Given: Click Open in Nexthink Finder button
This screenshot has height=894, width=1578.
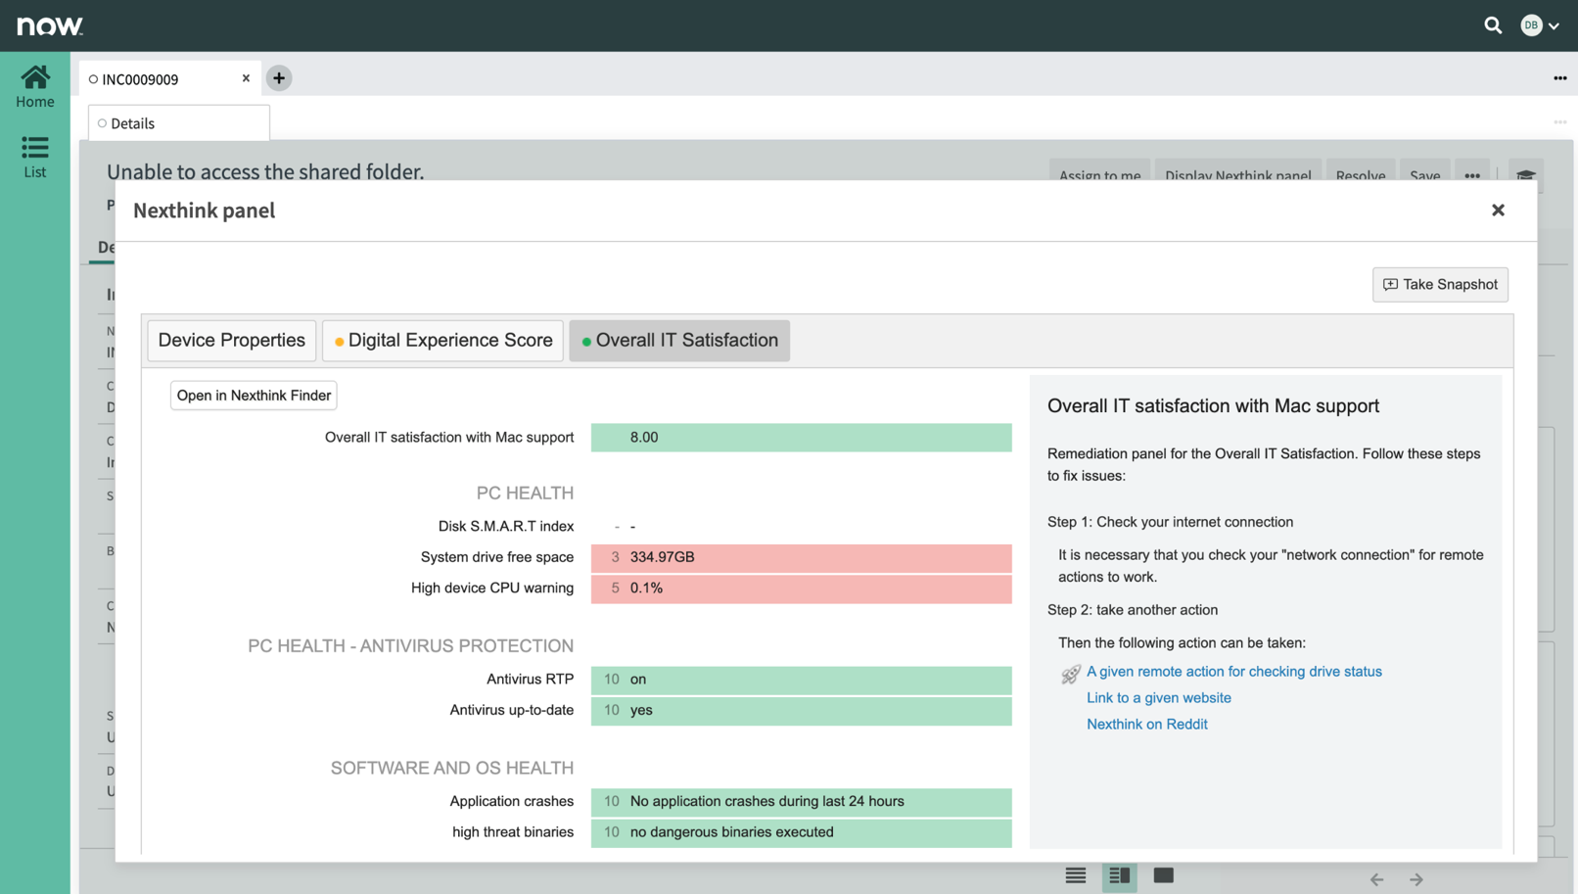Looking at the screenshot, I should [x=254, y=396].
